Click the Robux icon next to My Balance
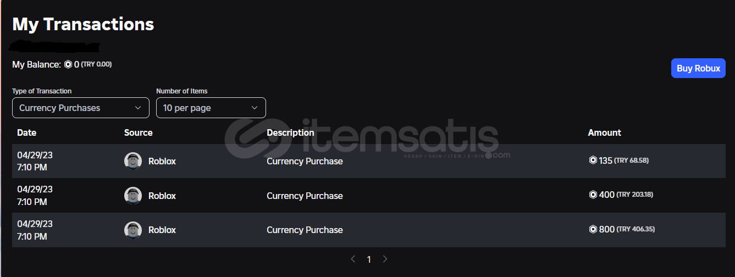The width and height of the screenshot is (735, 277). click(68, 64)
